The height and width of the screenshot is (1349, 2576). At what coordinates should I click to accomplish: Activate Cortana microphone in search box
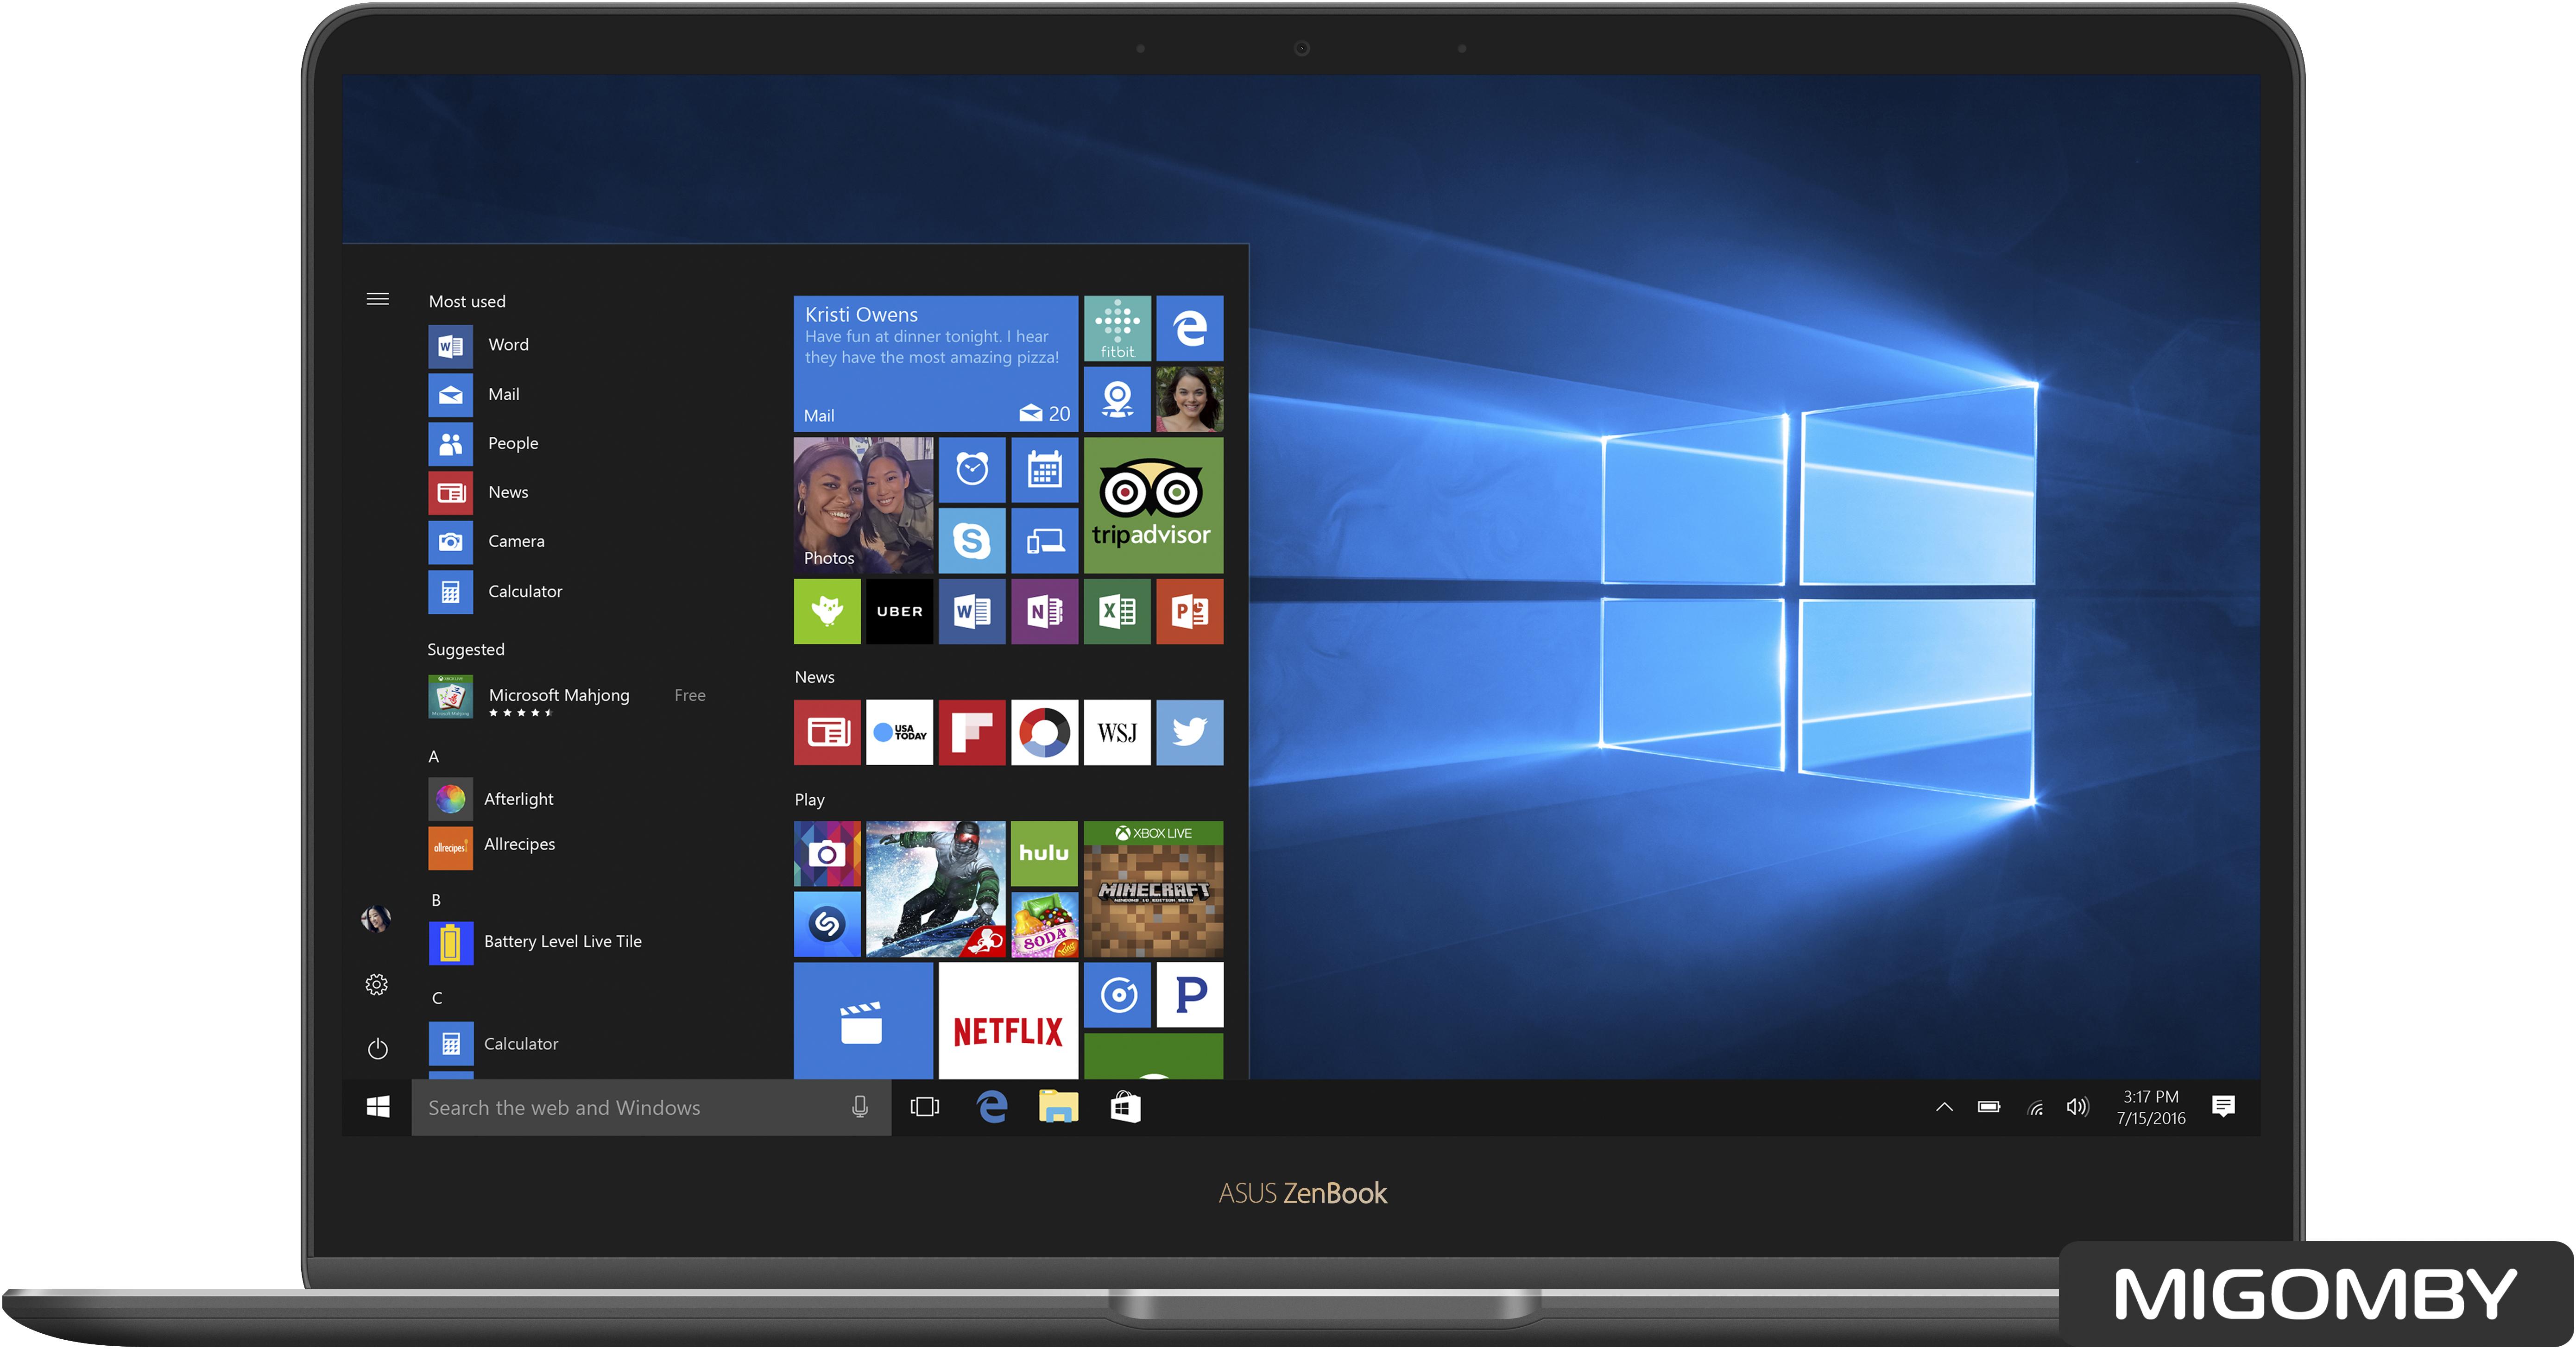pyautogui.click(x=859, y=1107)
